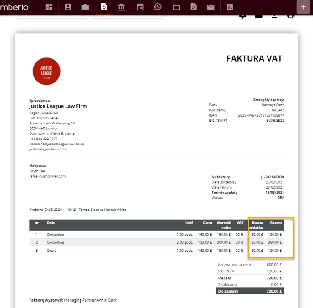Click the currency value GBP
Image resolution: width=313 pixels, height=308 pixels.
[280, 198]
